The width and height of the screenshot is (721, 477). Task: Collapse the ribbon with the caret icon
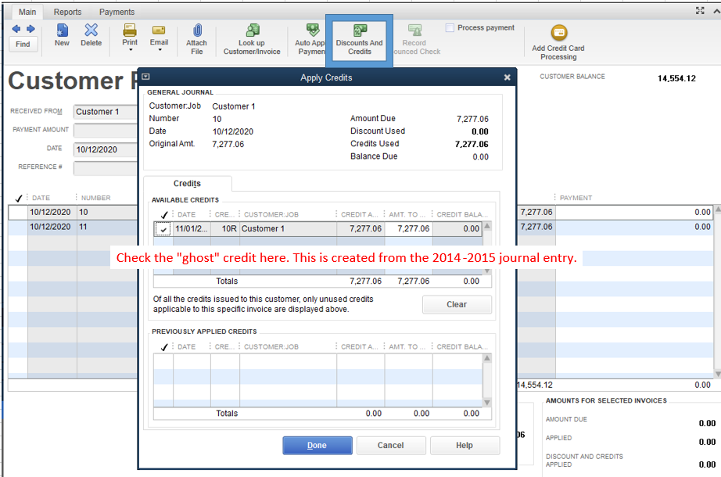point(716,11)
